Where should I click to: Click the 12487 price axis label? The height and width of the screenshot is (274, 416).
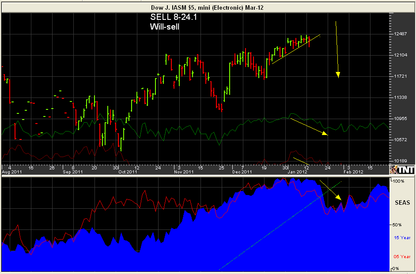401,34
